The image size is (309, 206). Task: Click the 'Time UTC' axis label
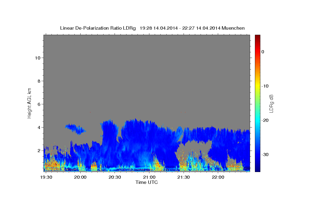coord(147,182)
